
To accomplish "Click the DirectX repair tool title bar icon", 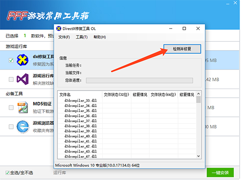I will pyautogui.click(x=58, y=28).
